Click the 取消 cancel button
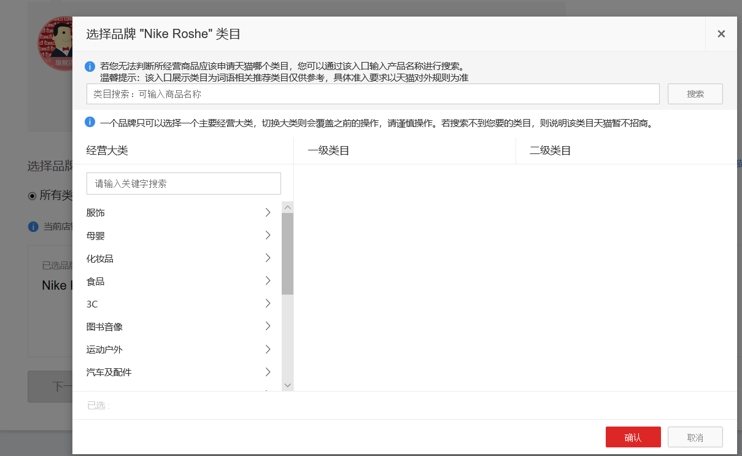Image resolution: width=742 pixels, height=456 pixels. tap(695, 436)
